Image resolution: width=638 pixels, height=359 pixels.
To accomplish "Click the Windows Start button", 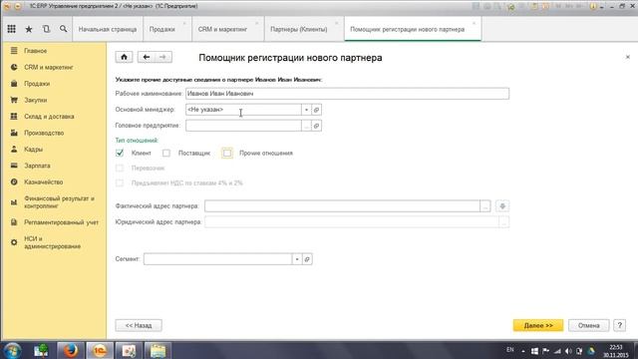I will [12, 350].
